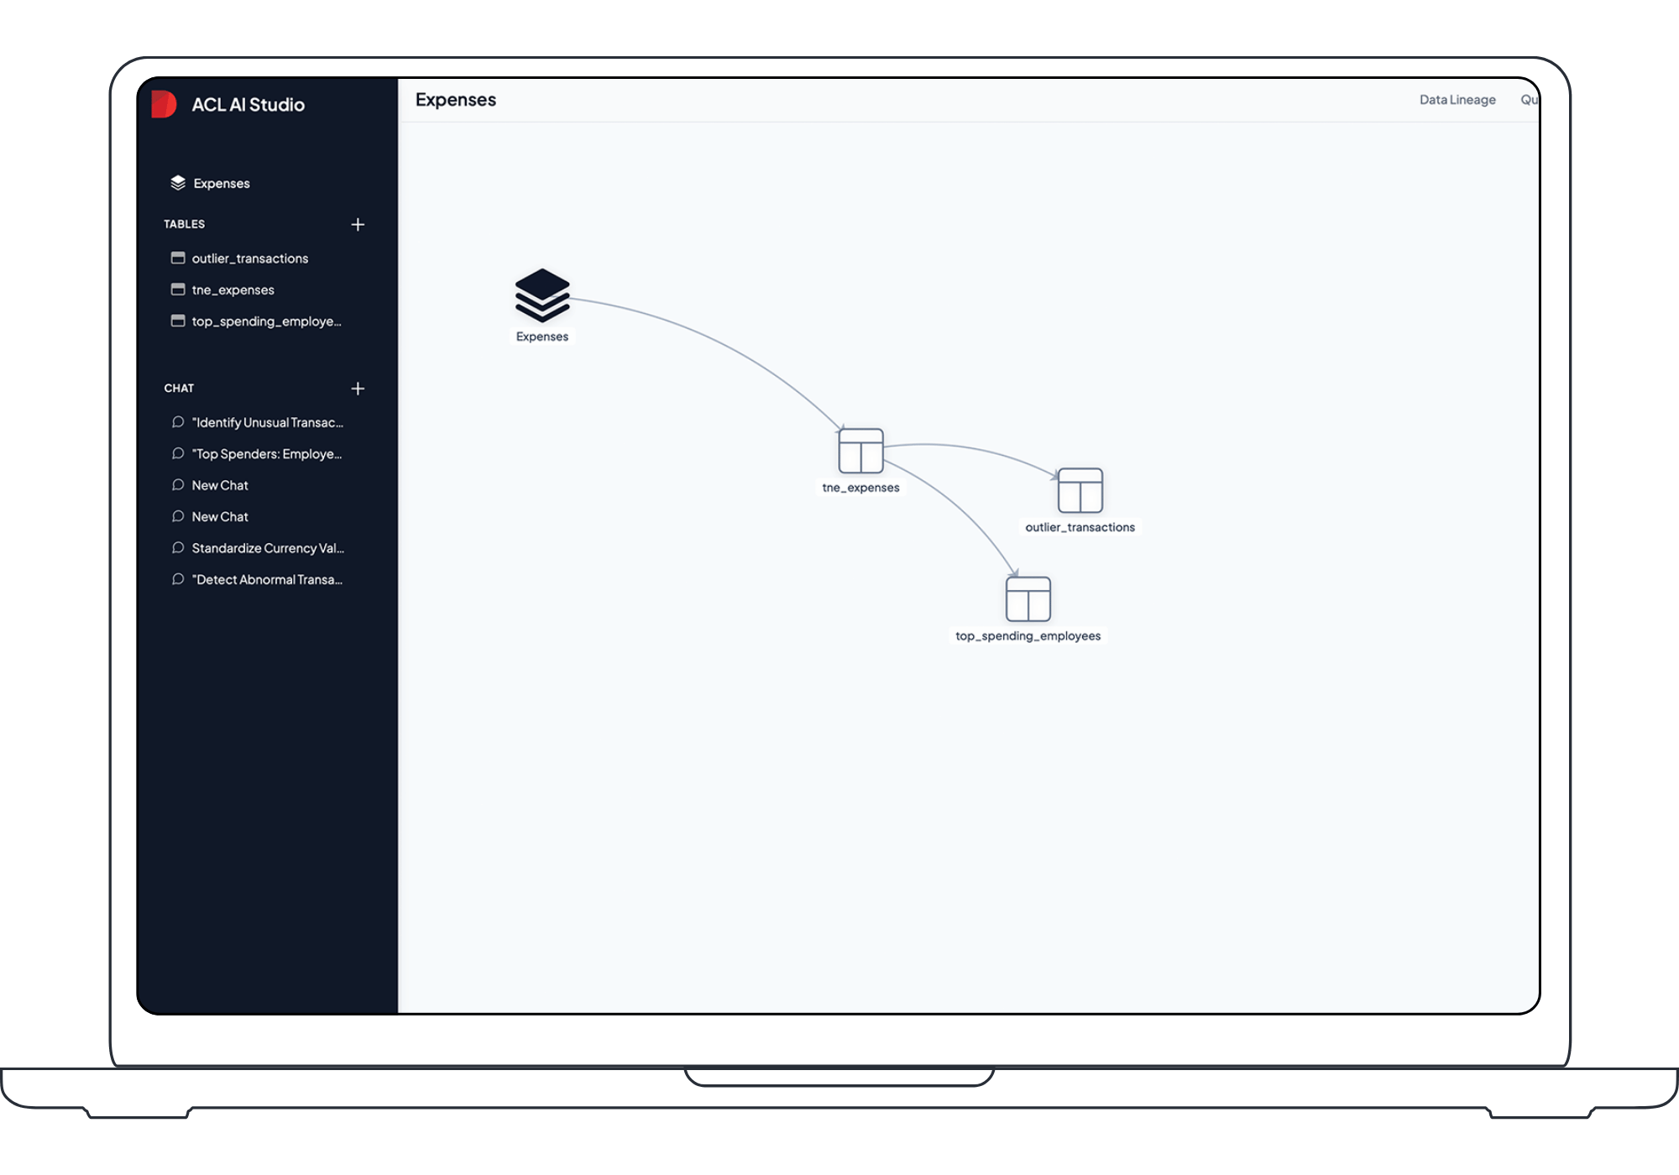The width and height of the screenshot is (1679, 1175).
Task: Click the Expenses label under stack node
Action: [542, 337]
